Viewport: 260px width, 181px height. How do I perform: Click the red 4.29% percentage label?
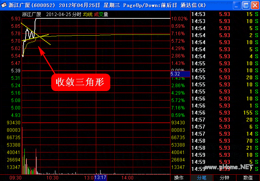178,48
